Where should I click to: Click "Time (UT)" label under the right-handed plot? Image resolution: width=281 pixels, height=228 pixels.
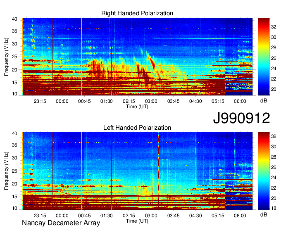click(137, 107)
